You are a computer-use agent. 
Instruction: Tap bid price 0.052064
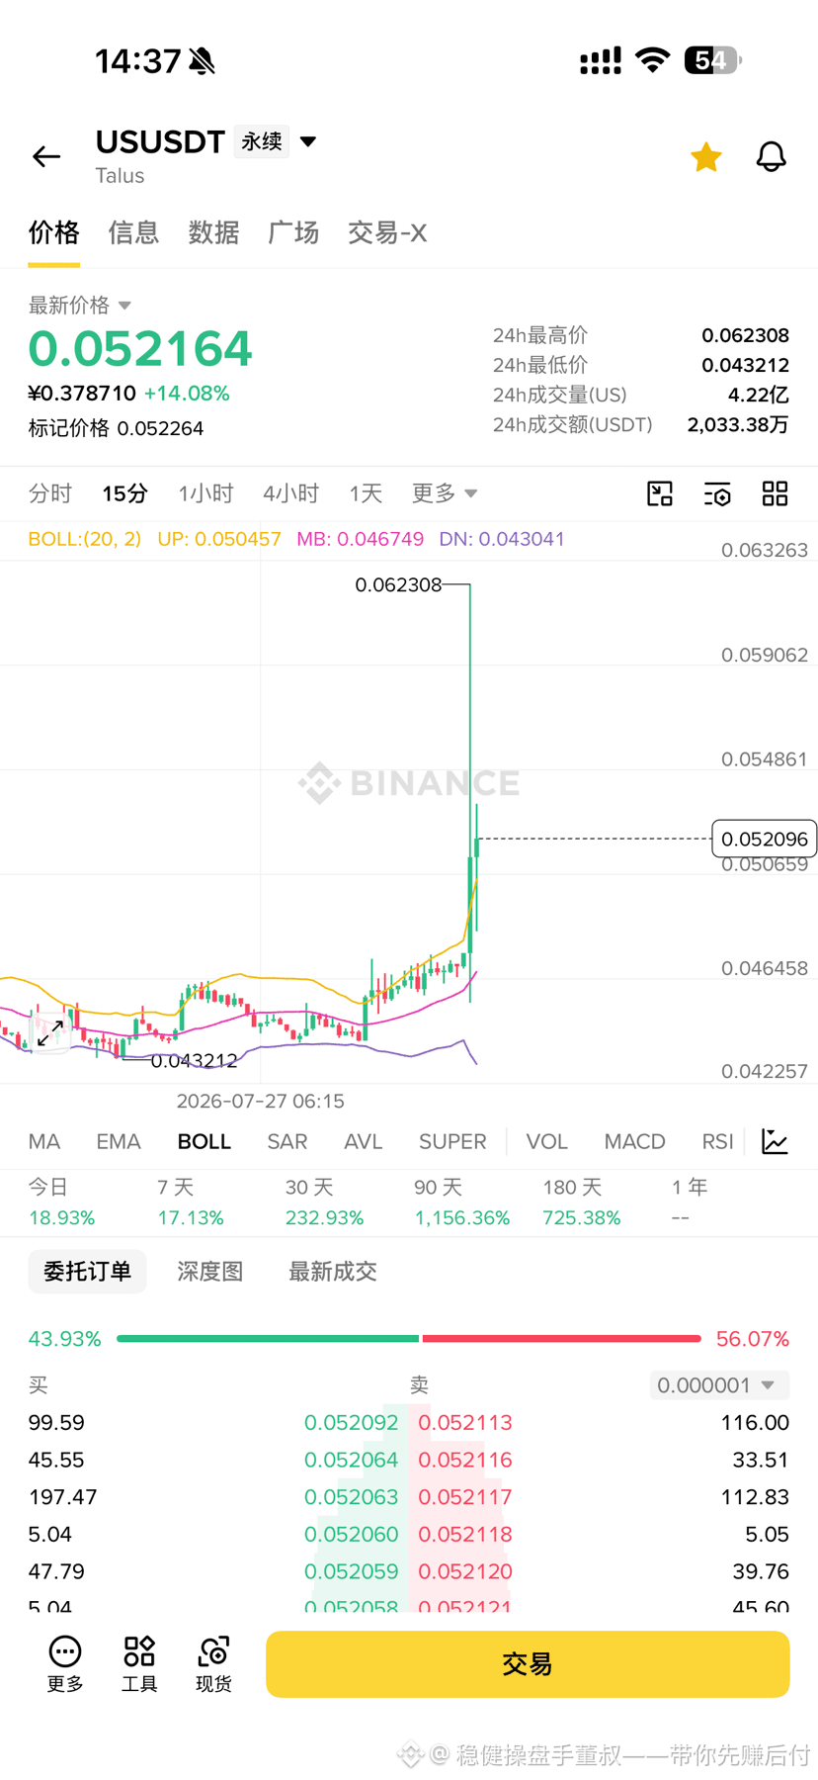[352, 1460]
